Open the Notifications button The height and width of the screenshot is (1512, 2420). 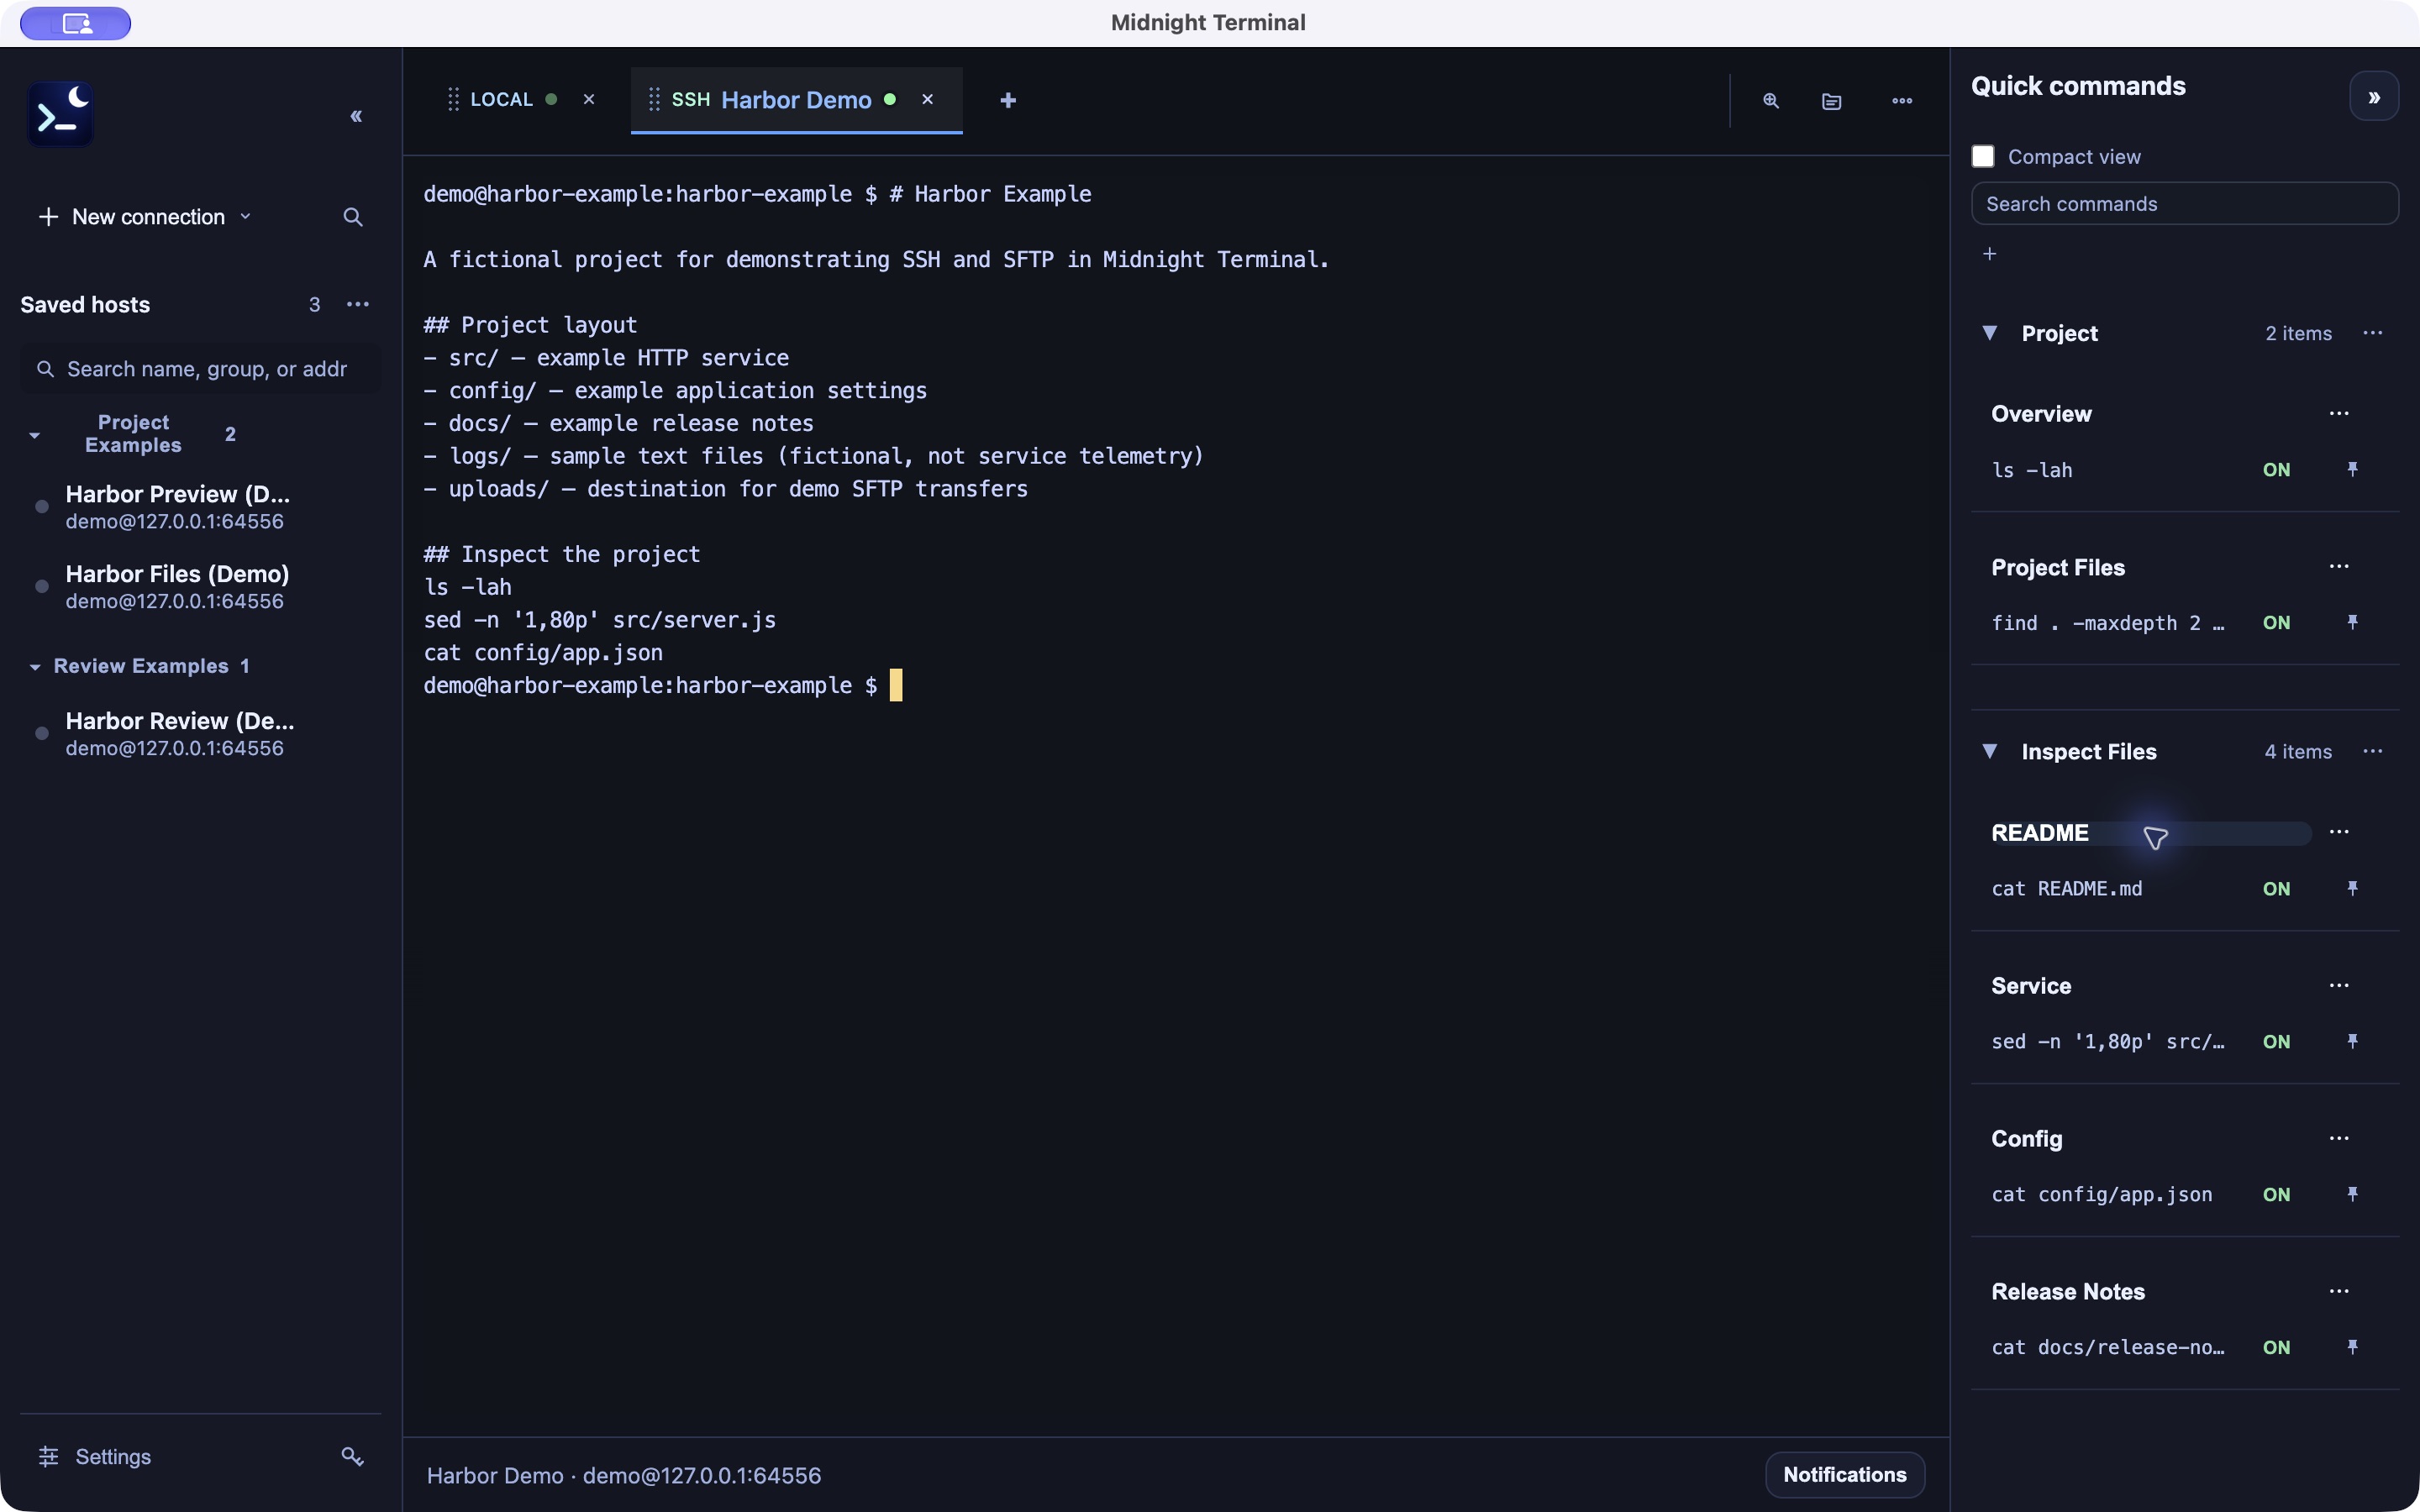pos(1845,1474)
